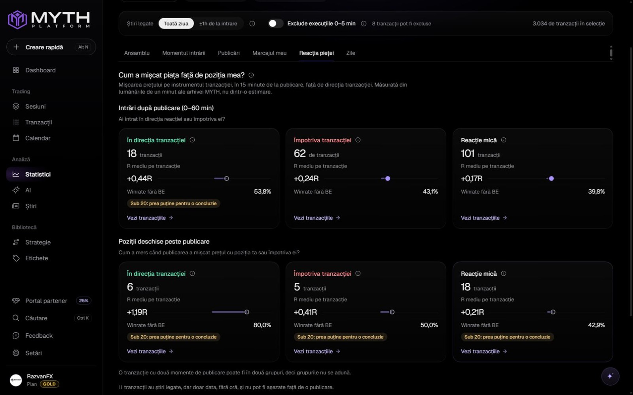
Task: View the 18 open positions Reacție mică
Action: click(x=484, y=351)
